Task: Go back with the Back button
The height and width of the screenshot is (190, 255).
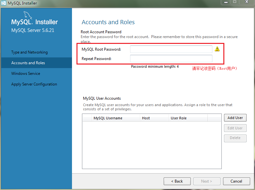Action: tap(177, 181)
